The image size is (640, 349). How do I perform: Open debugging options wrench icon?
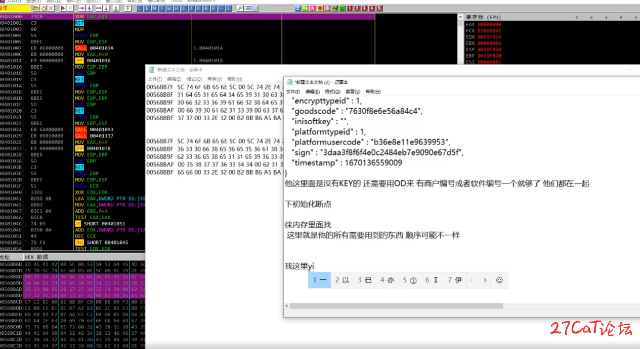(240, 8)
